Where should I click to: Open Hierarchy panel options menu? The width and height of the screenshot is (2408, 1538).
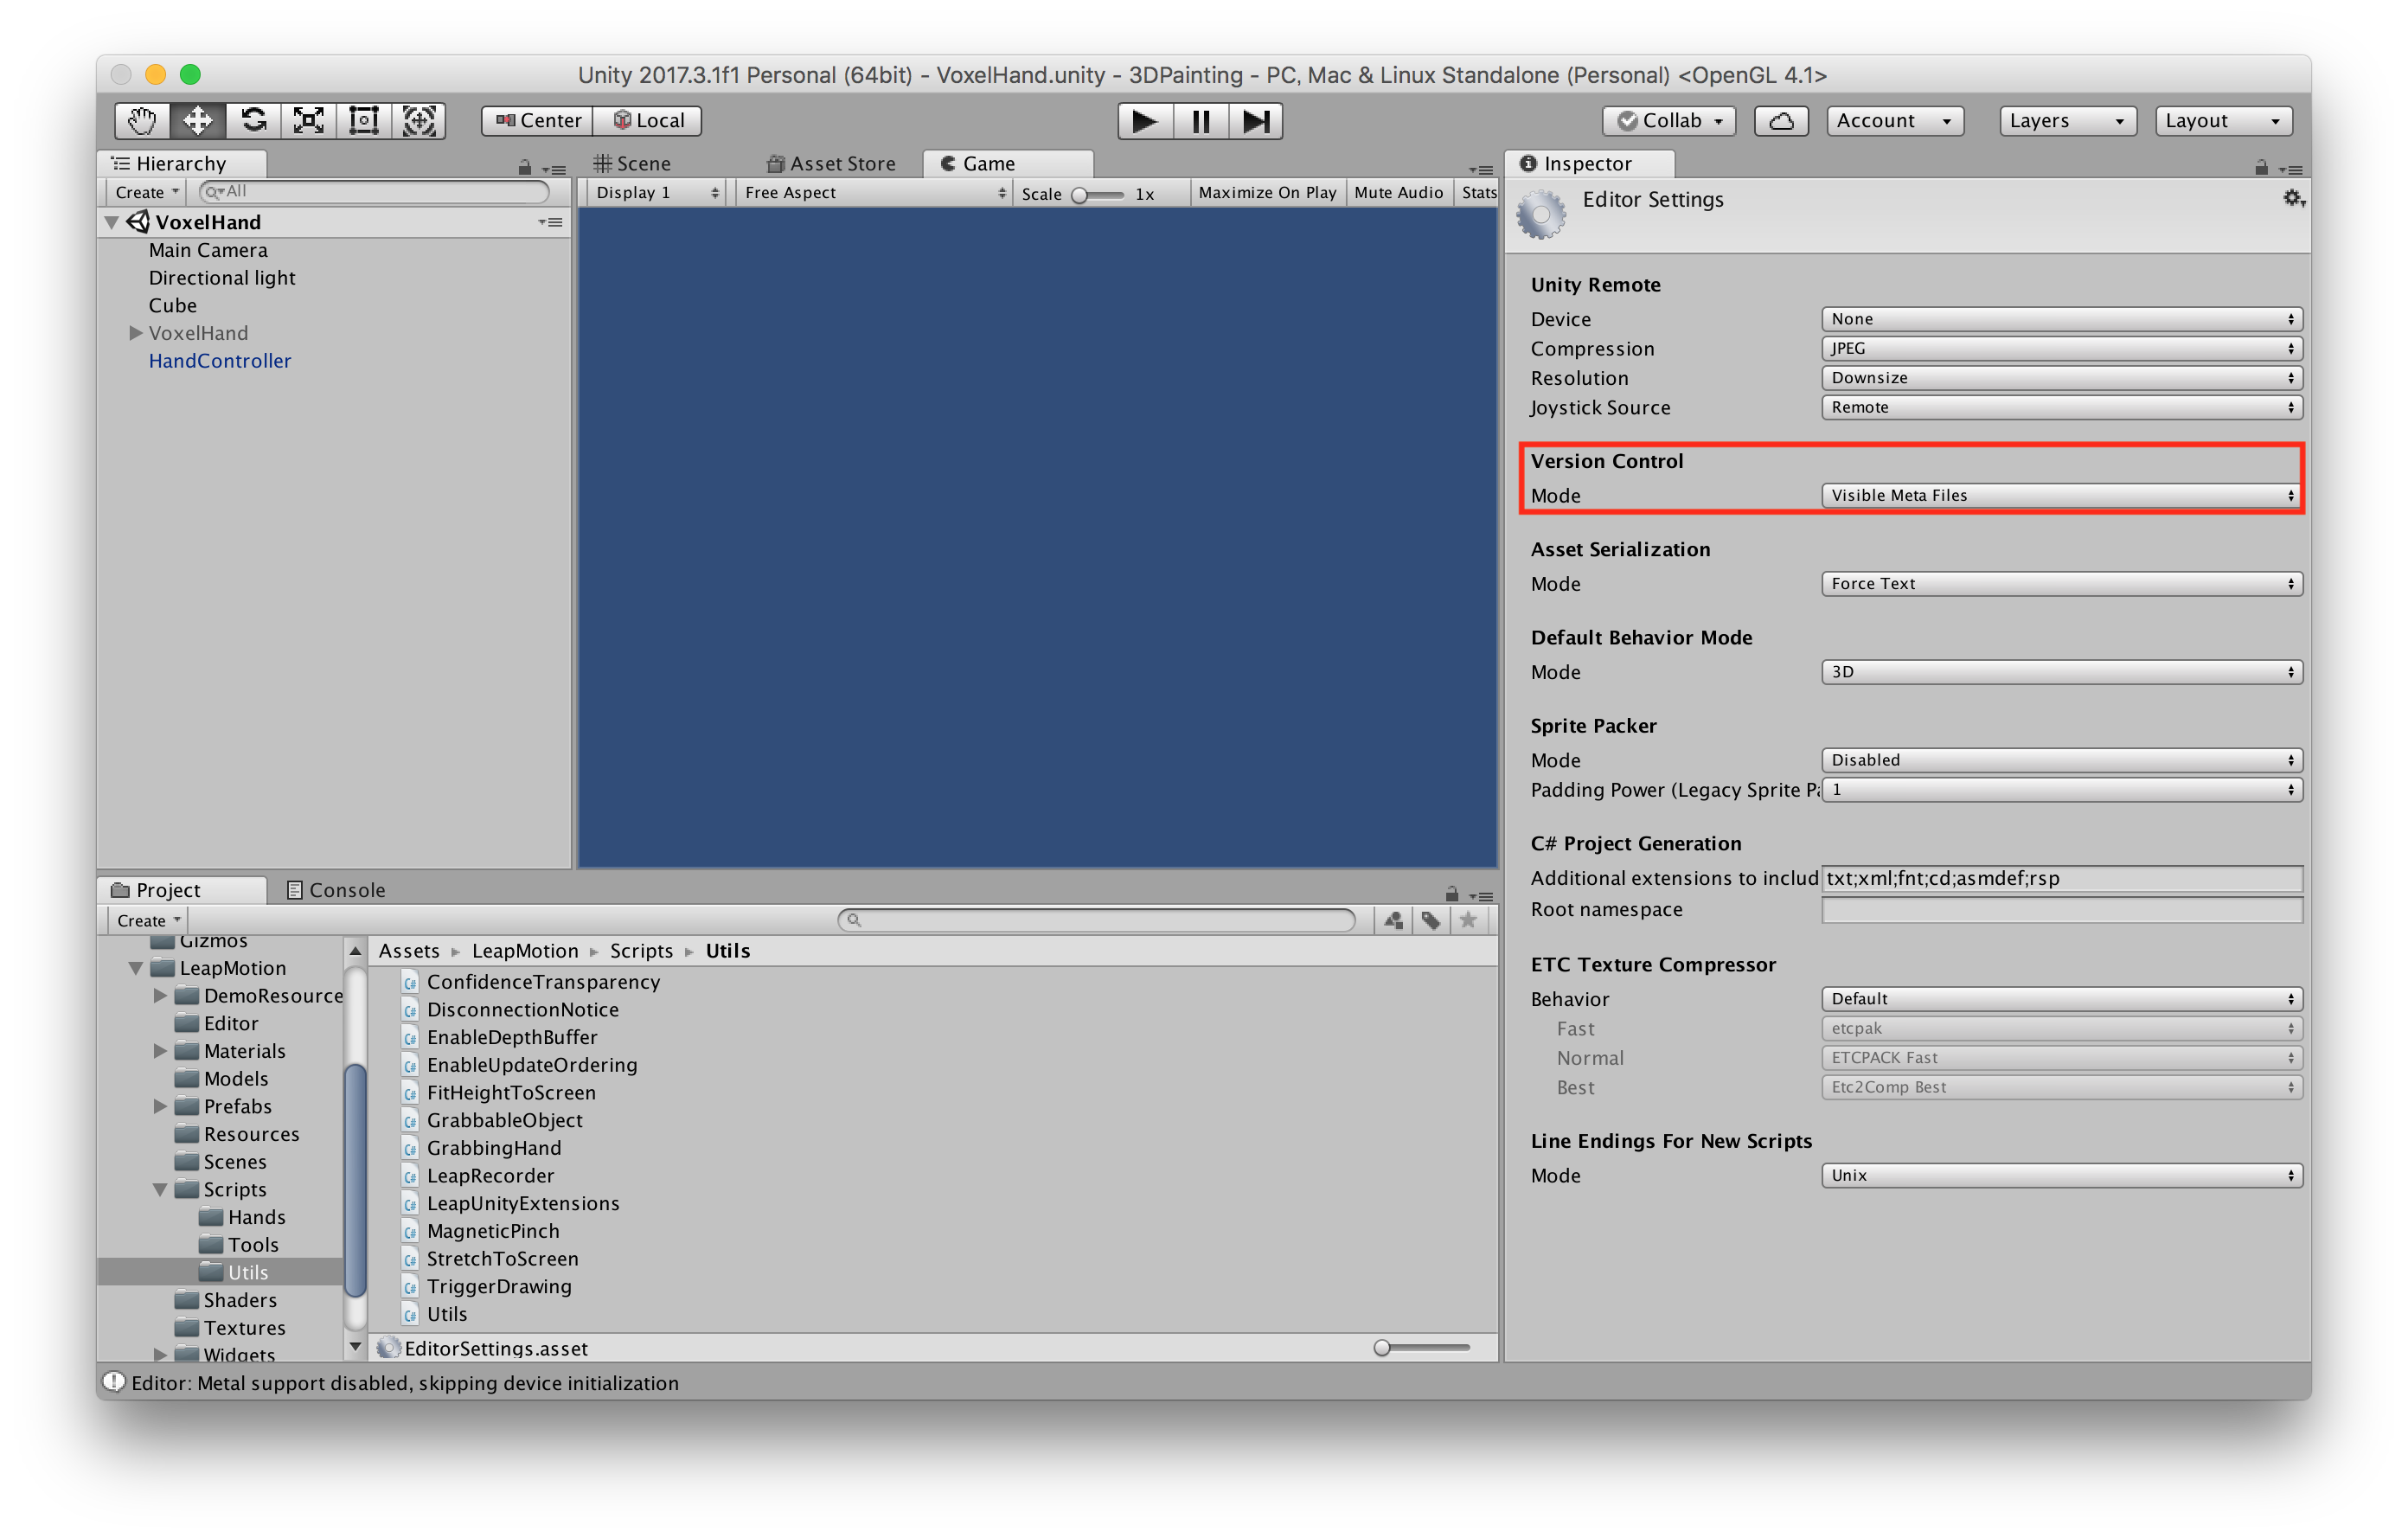[x=555, y=169]
